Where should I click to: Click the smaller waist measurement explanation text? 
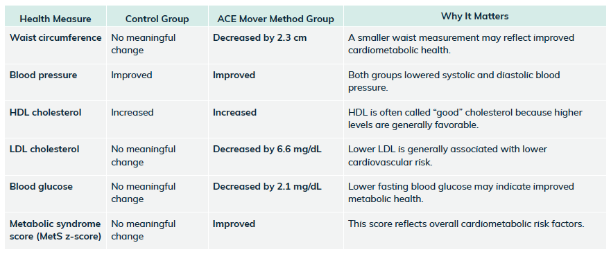pyautogui.click(x=461, y=44)
